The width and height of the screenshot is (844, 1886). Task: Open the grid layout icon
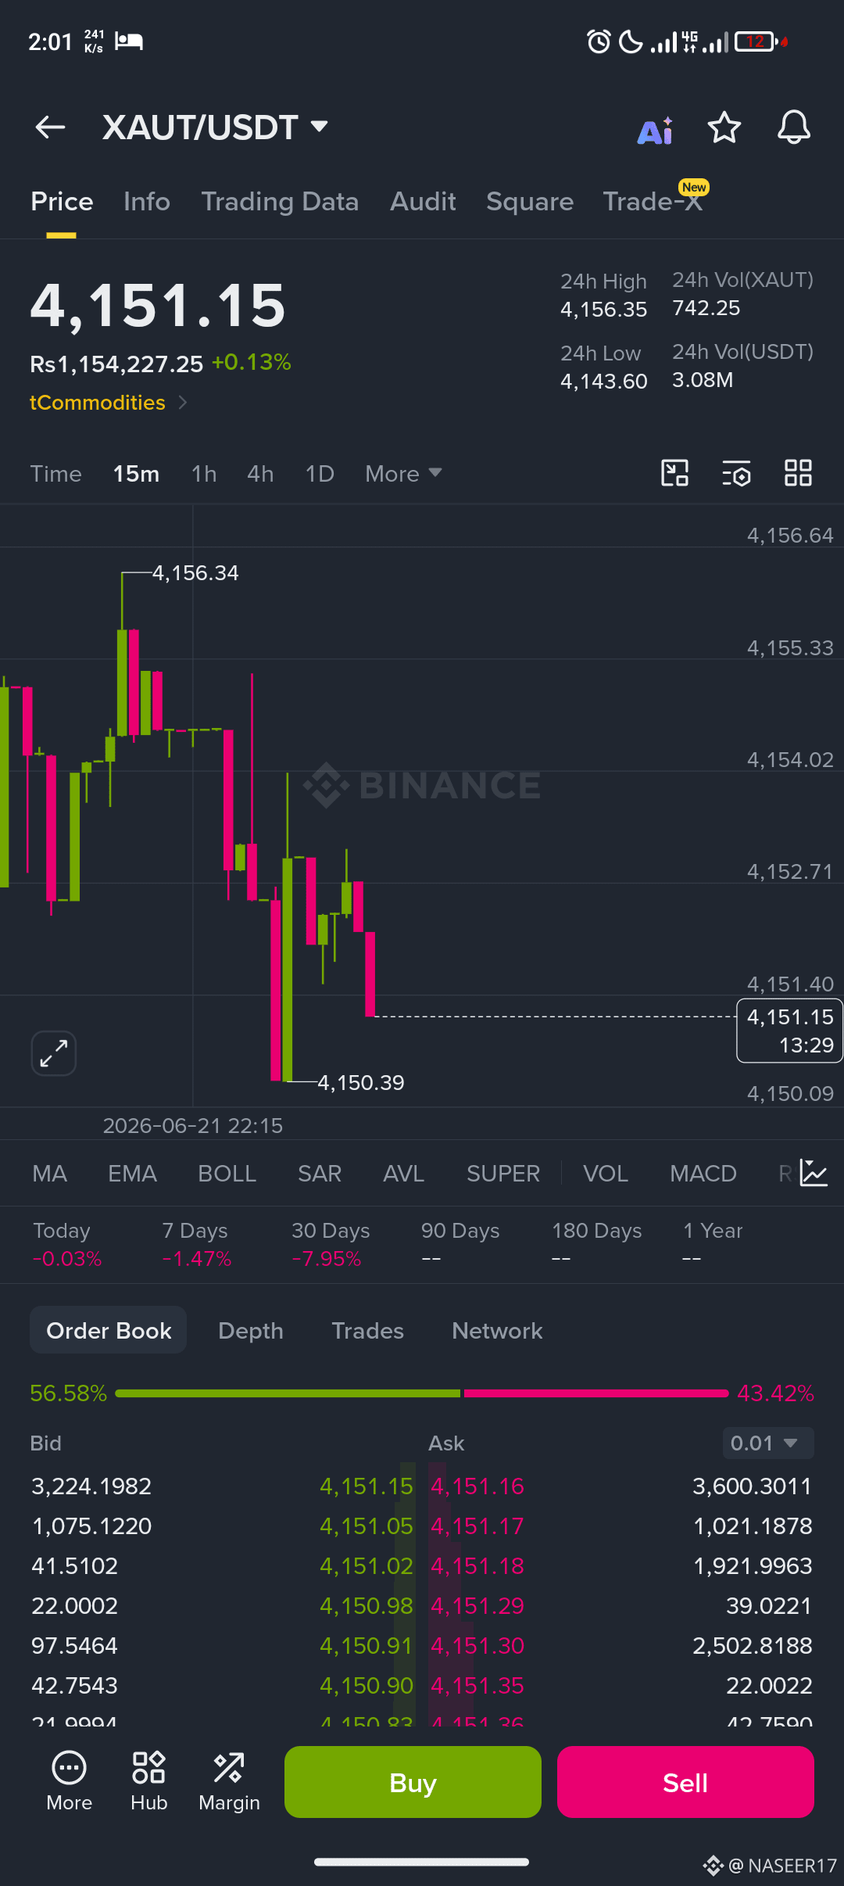(798, 473)
